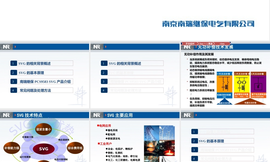This screenshot has height=162, width=270.
Task: Click the <5ms arrow label
Action: coord(222,44)
